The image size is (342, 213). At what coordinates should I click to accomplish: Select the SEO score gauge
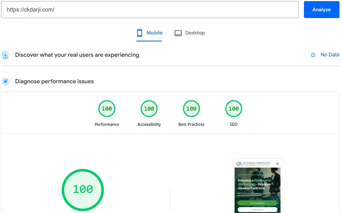pos(234,109)
